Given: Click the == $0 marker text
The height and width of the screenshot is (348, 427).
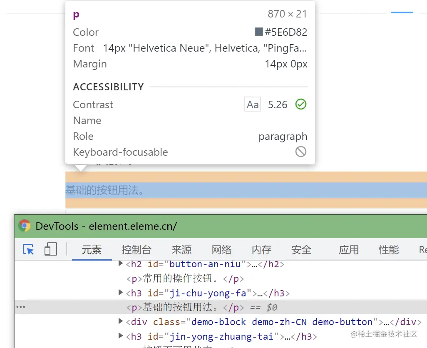Looking at the screenshot, I should click(x=263, y=308).
